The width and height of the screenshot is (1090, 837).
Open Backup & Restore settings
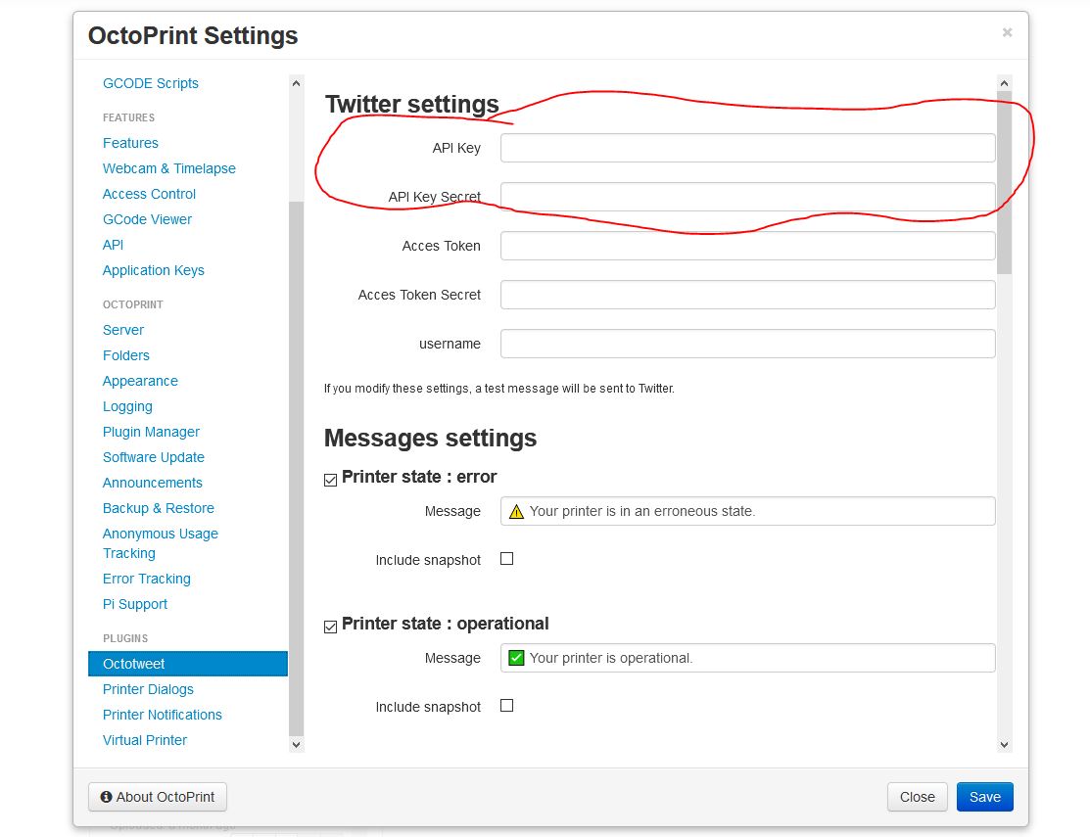(x=158, y=508)
